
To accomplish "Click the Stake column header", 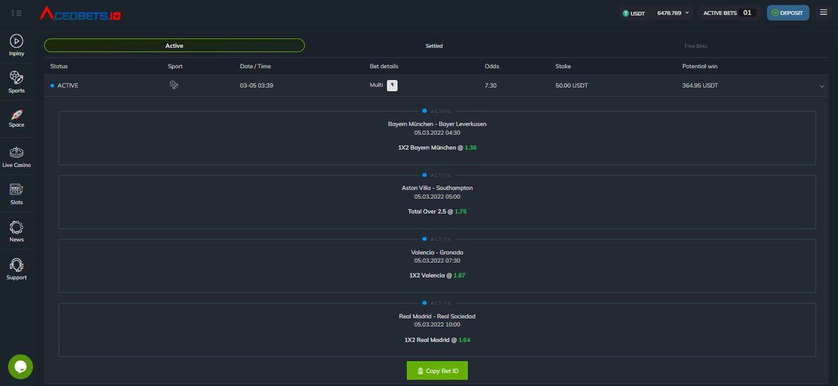I will click(x=563, y=66).
